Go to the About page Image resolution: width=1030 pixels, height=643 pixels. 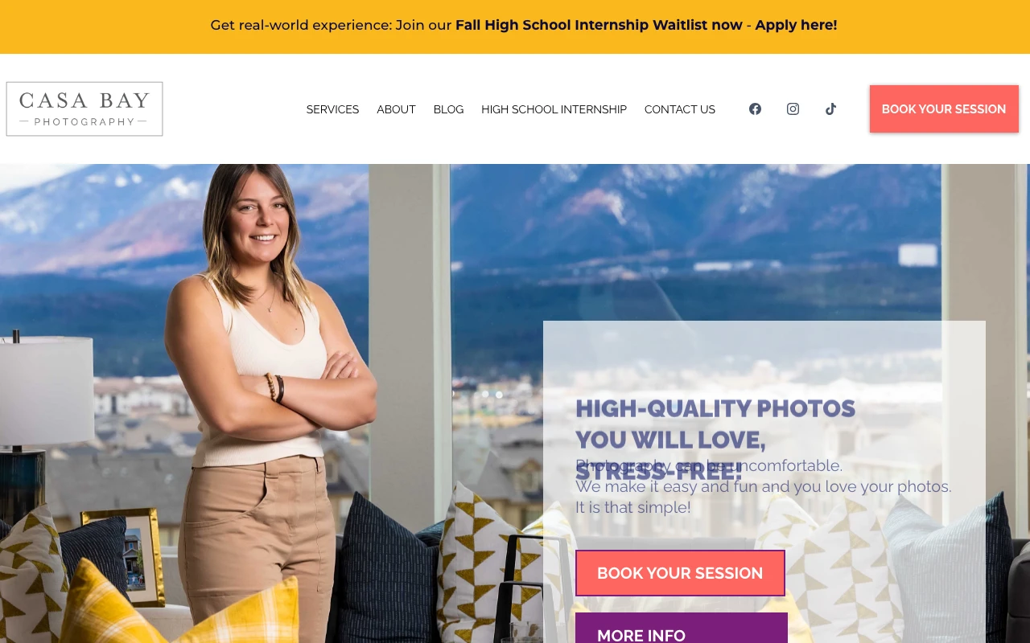click(x=396, y=109)
